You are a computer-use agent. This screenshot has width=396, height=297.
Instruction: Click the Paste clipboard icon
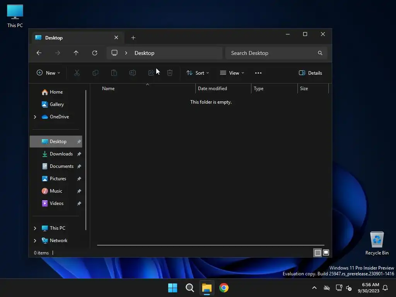coord(114,73)
